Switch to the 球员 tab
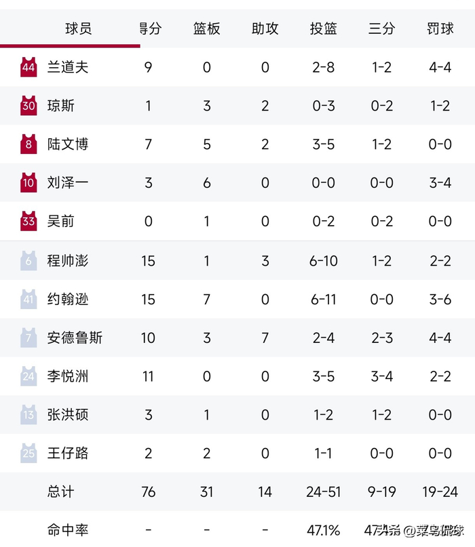This screenshot has height=547, width=475. click(x=79, y=29)
